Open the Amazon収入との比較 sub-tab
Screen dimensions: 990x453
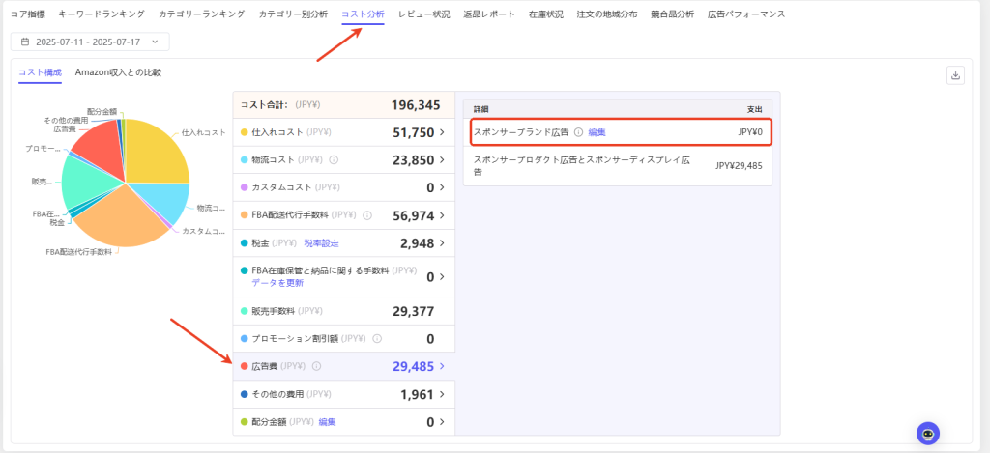(118, 72)
